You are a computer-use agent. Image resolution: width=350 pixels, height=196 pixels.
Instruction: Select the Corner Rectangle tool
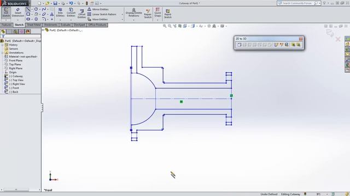click(28, 14)
